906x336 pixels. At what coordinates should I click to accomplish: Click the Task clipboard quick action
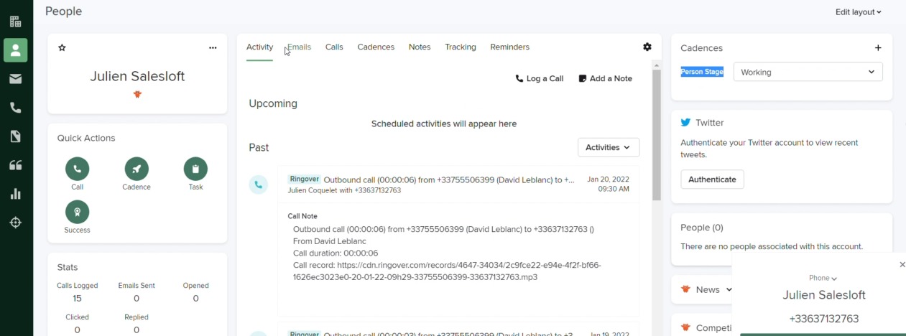coord(195,169)
